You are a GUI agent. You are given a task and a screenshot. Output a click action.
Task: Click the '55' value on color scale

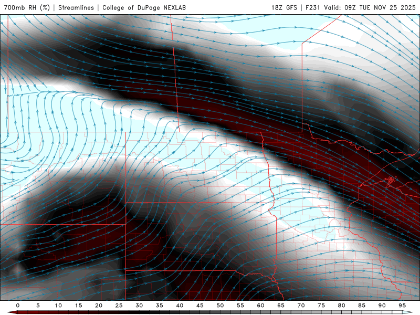click(240, 306)
